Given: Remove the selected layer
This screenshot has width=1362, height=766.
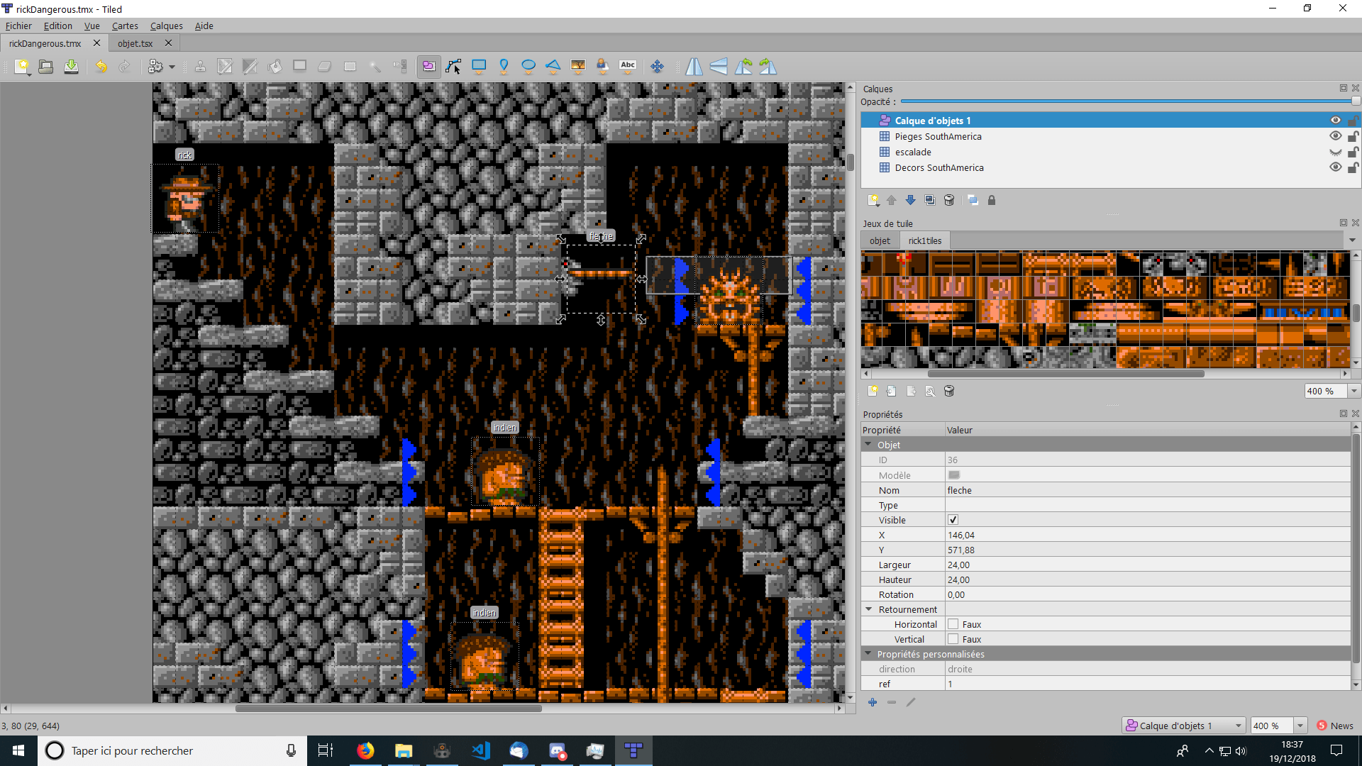Looking at the screenshot, I should [949, 201].
